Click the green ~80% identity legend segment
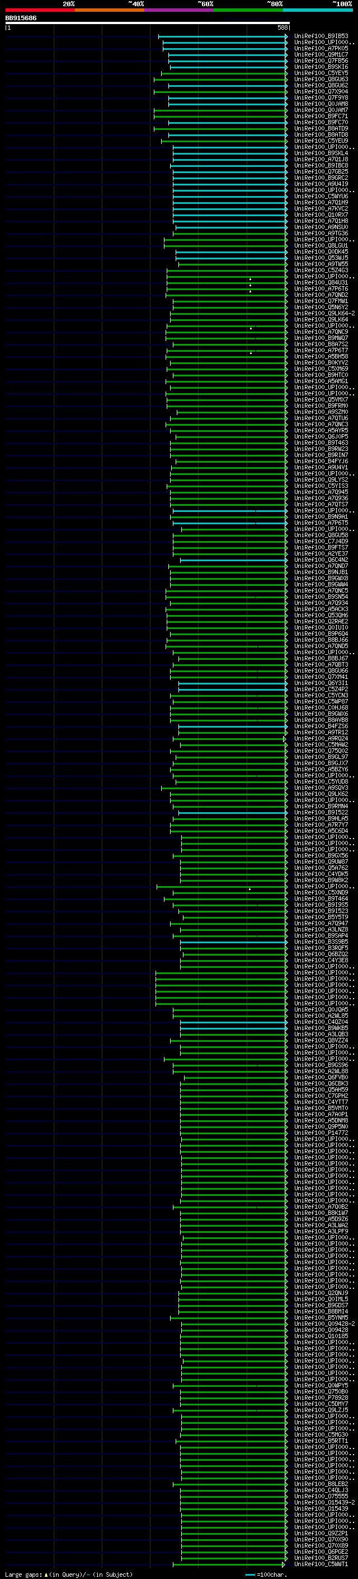Screen dimensions: 358x1579 (x=248, y=11)
